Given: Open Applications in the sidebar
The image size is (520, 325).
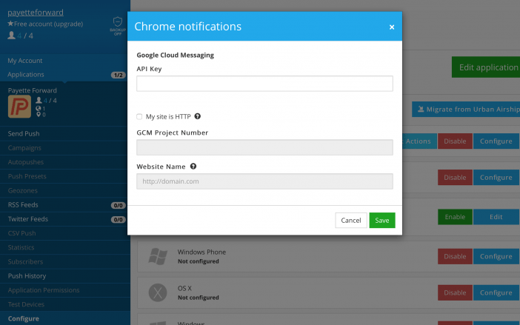Looking at the screenshot, I should click(x=25, y=75).
